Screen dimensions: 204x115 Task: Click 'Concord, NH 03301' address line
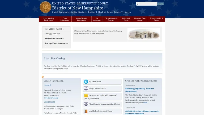[x=51, y=96]
